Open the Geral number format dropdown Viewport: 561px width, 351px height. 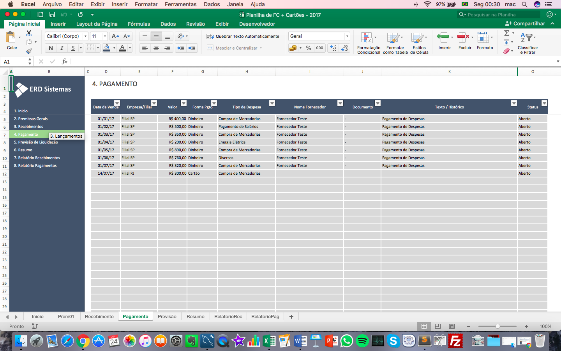pyautogui.click(x=347, y=36)
